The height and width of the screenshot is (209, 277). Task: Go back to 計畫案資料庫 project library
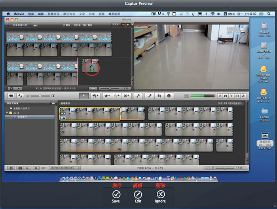tap(19, 25)
